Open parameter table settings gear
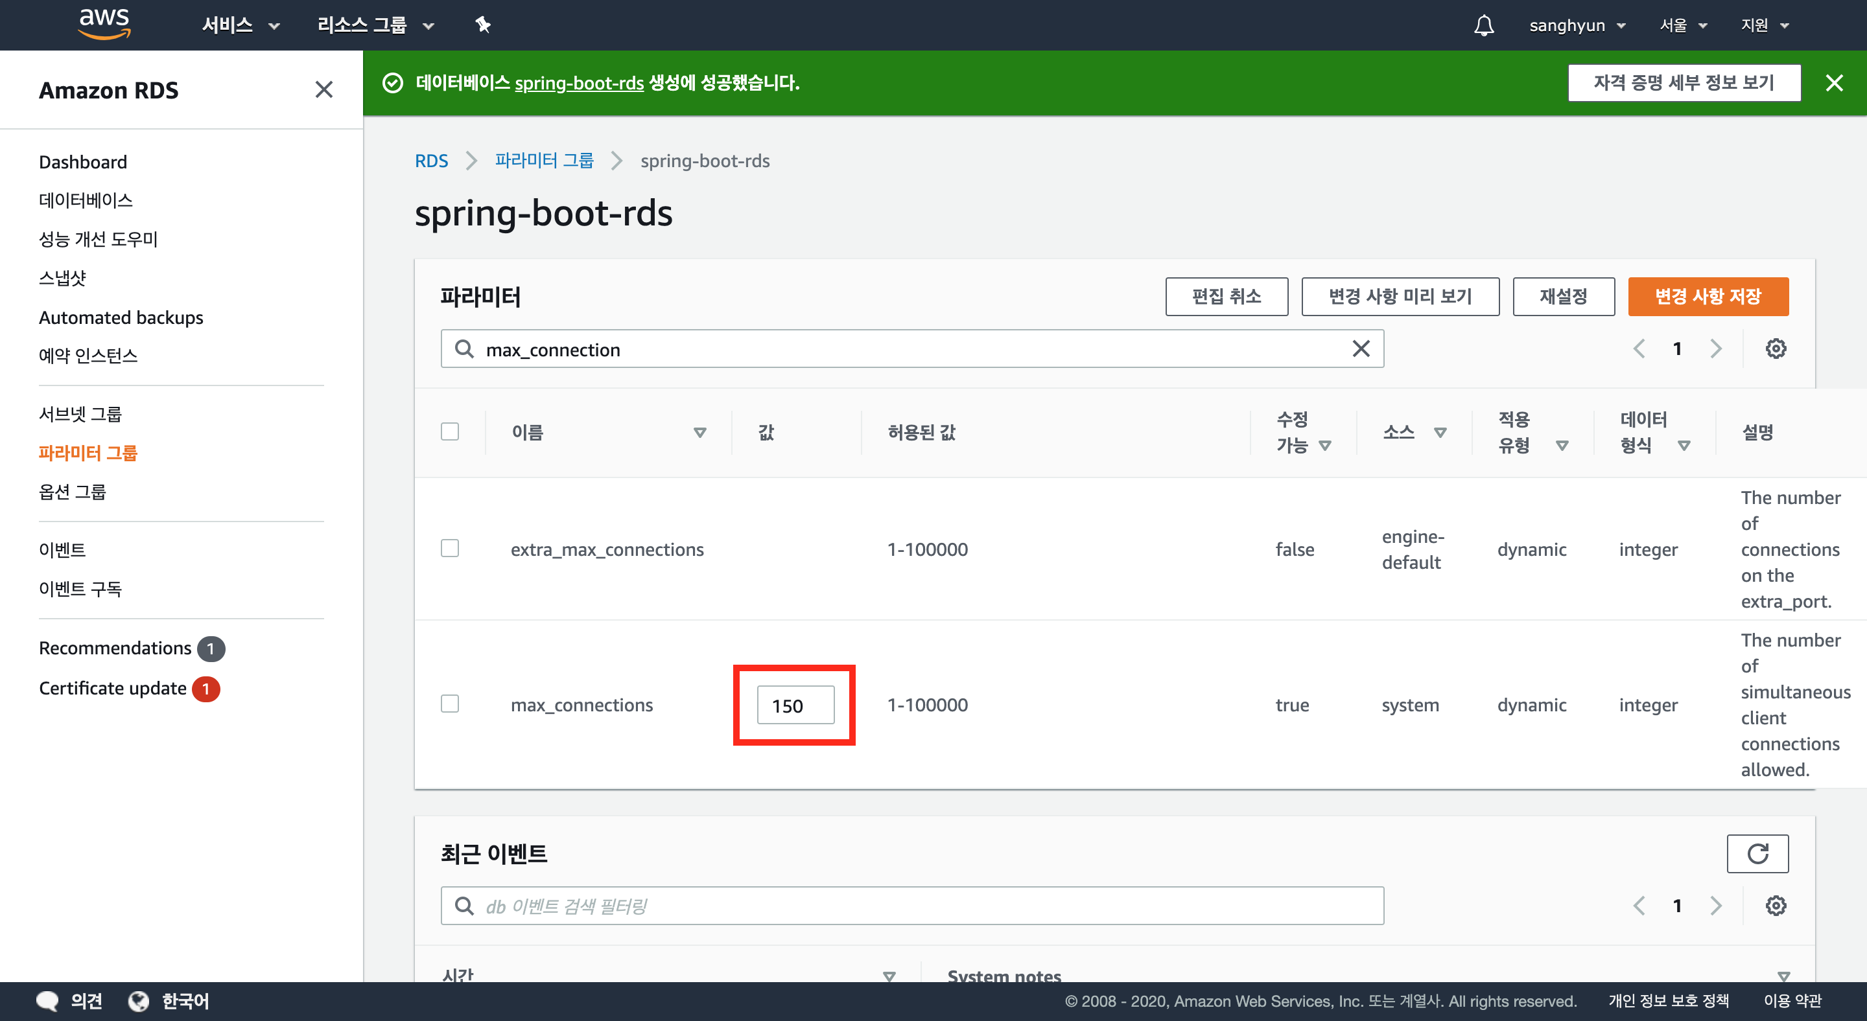 [x=1775, y=349]
